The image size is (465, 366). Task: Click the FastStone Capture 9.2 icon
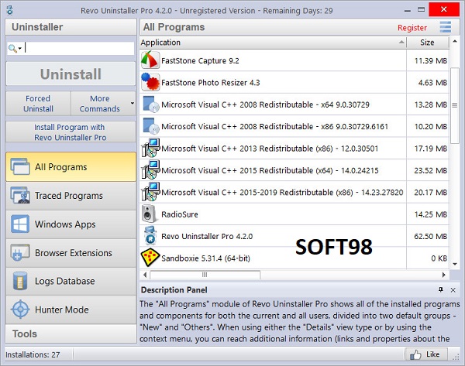[150, 60]
